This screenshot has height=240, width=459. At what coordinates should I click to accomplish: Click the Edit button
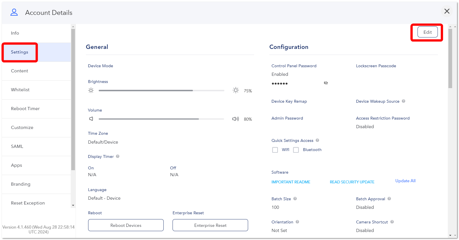click(x=428, y=32)
